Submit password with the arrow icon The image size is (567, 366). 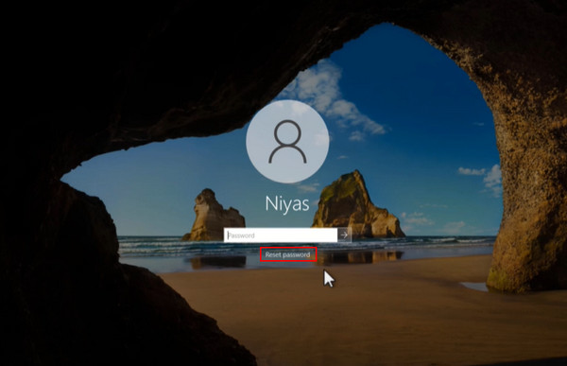tap(344, 235)
